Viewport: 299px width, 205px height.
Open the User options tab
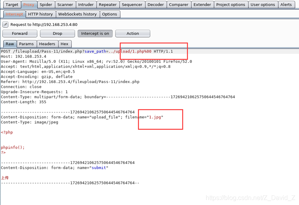tap(263, 4)
